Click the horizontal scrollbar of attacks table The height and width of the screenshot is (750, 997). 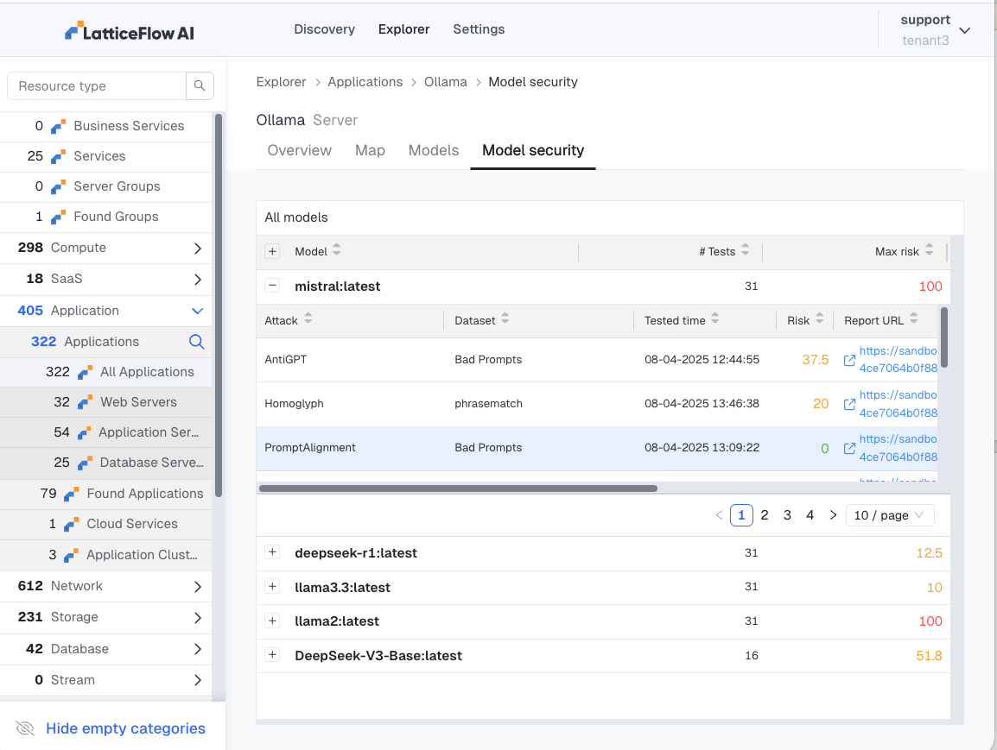point(458,488)
